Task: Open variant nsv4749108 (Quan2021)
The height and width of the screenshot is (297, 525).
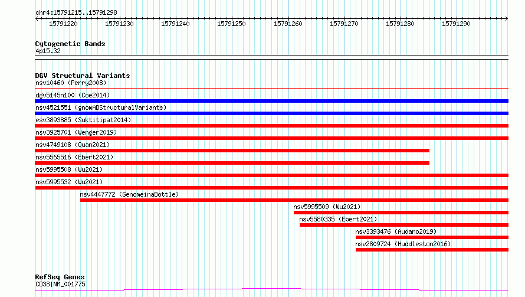Action: click(73, 145)
